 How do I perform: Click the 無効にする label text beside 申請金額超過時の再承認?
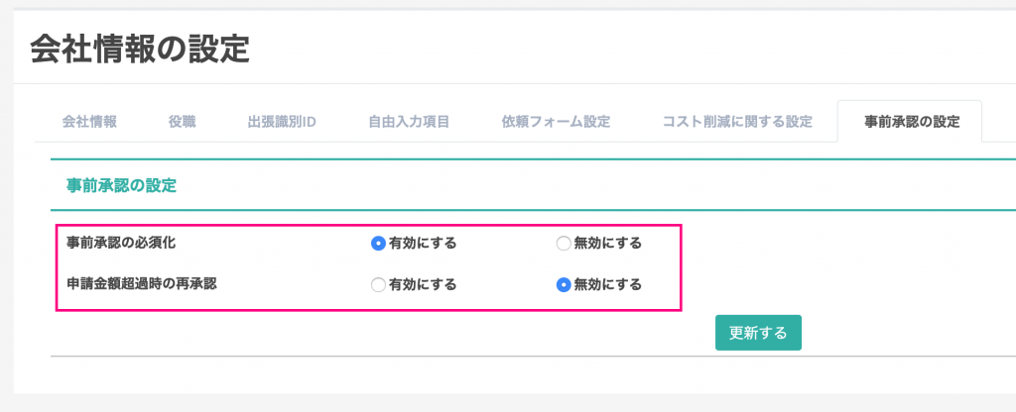point(607,285)
